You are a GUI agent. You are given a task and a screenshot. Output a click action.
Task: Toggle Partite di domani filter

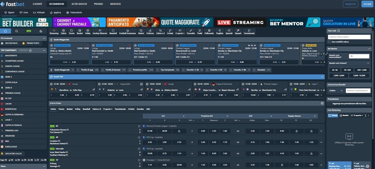click(114, 70)
